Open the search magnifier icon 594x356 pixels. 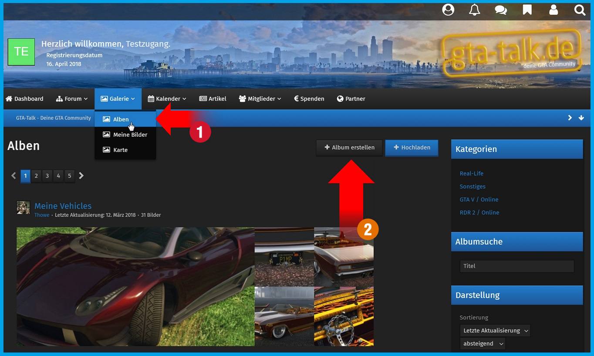[580, 10]
